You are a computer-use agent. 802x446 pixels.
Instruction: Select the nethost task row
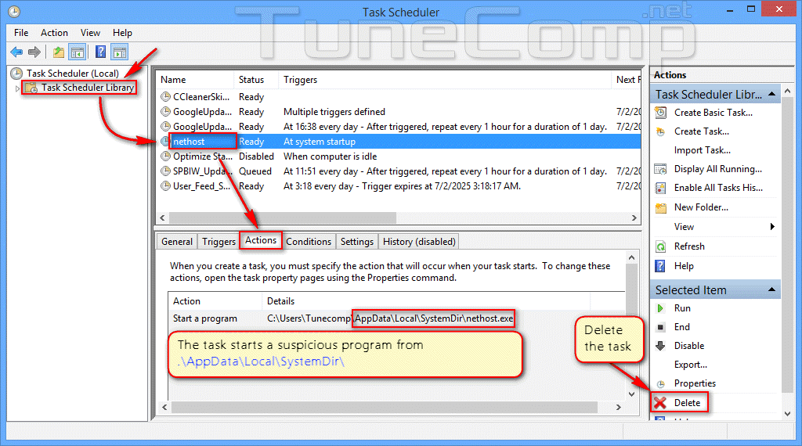(x=399, y=142)
